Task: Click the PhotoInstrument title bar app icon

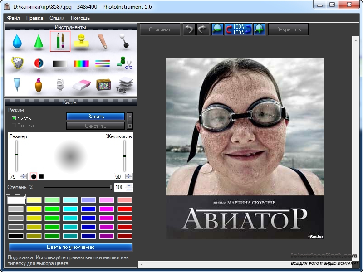Action: click(7, 6)
